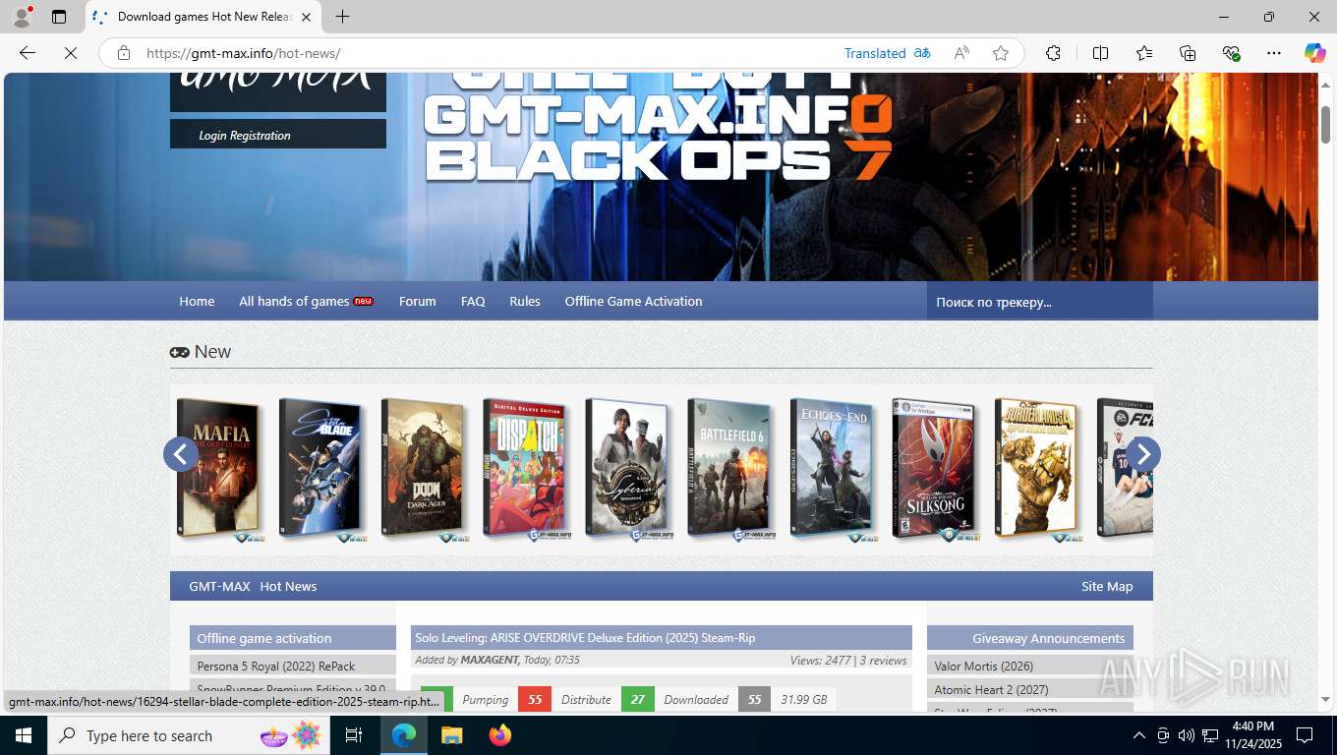Open the profile icon in Edge
Image resolution: width=1337 pixels, height=755 pixels.
pyautogui.click(x=22, y=17)
